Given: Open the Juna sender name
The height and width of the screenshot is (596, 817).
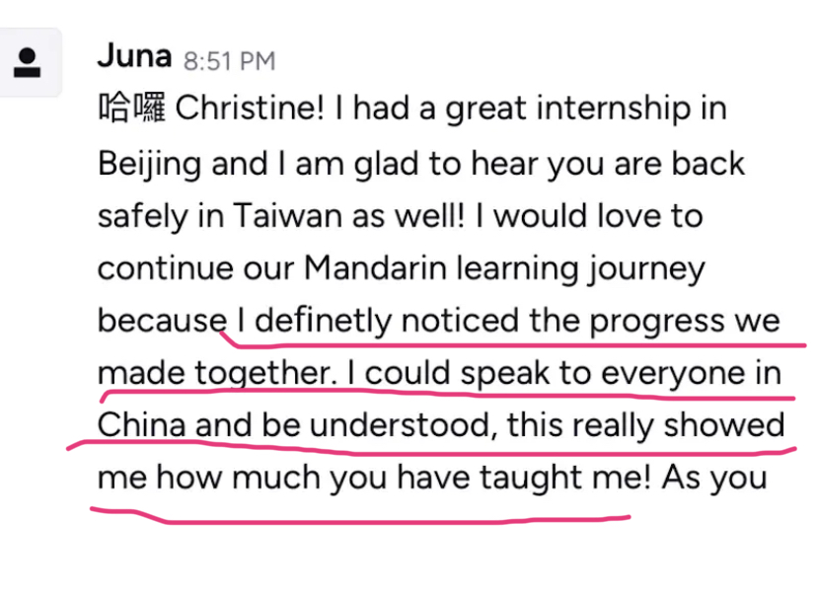Looking at the screenshot, I should pos(135,56).
